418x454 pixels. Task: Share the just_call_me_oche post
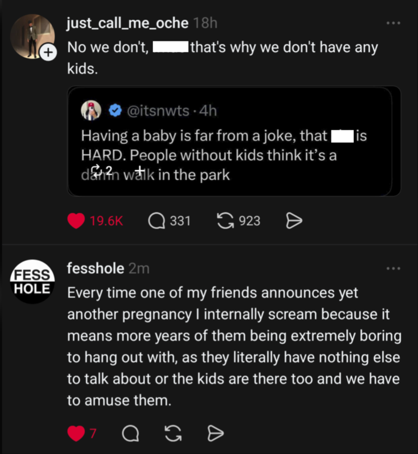[x=294, y=221]
